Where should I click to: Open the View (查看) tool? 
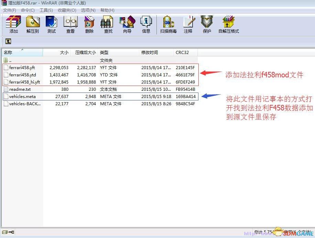[70, 22]
